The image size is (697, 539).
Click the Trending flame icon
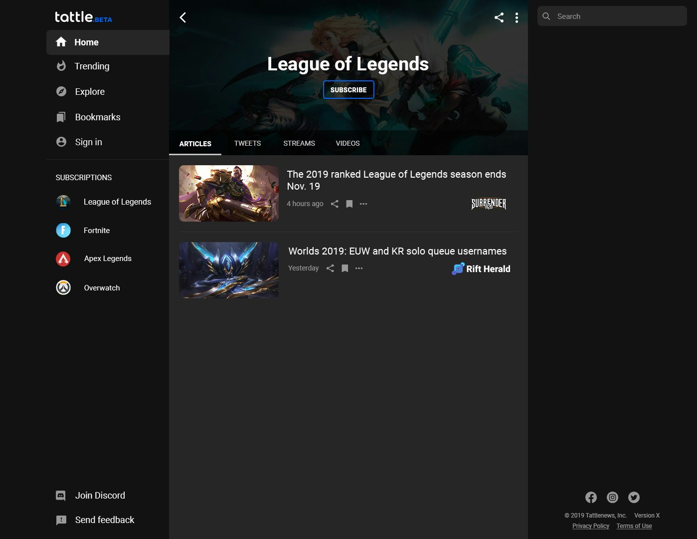click(61, 66)
